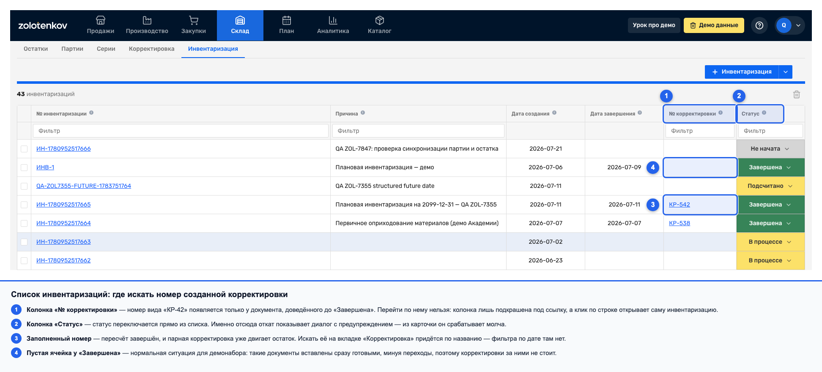Click creation date 2026-06-23
Image resolution: width=822 pixels, height=372 pixels.
[x=545, y=260]
